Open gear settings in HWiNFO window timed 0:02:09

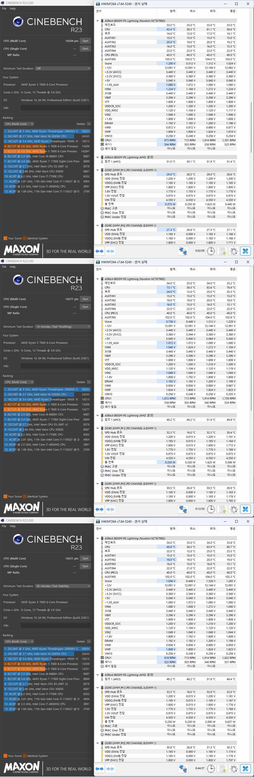click(234, 251)
